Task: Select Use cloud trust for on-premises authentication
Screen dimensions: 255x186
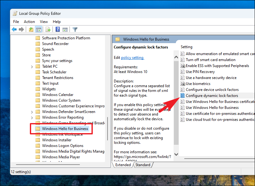Action: pyautogui.click(x=220, y=120)
